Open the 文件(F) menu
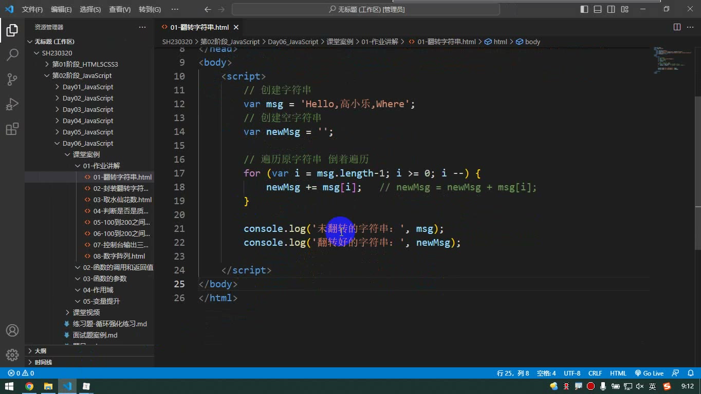Screen dimensions: 701x394 pyautogui.click(x=32, y=9)
